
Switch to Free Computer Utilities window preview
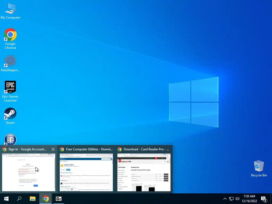[x=86, y=172]
